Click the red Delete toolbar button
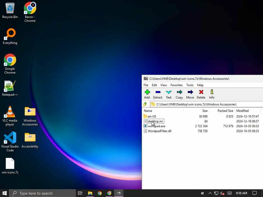Viewport: 263px width, 197px height. 201,94
